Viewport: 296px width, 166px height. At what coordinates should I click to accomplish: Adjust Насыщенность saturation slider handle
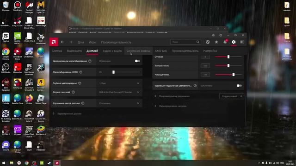click(234, 75)
